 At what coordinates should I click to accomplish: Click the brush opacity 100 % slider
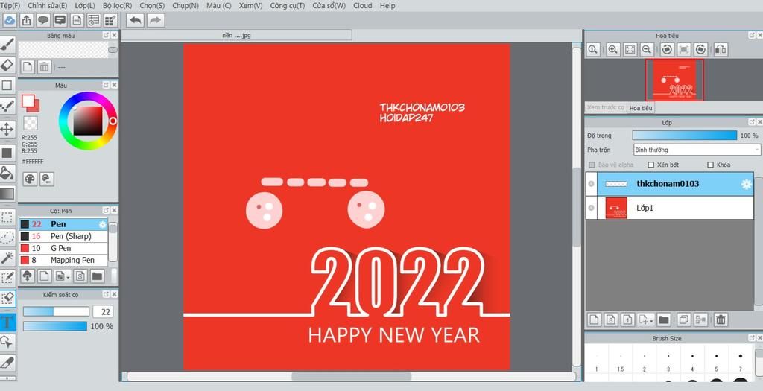click(55, 326)
